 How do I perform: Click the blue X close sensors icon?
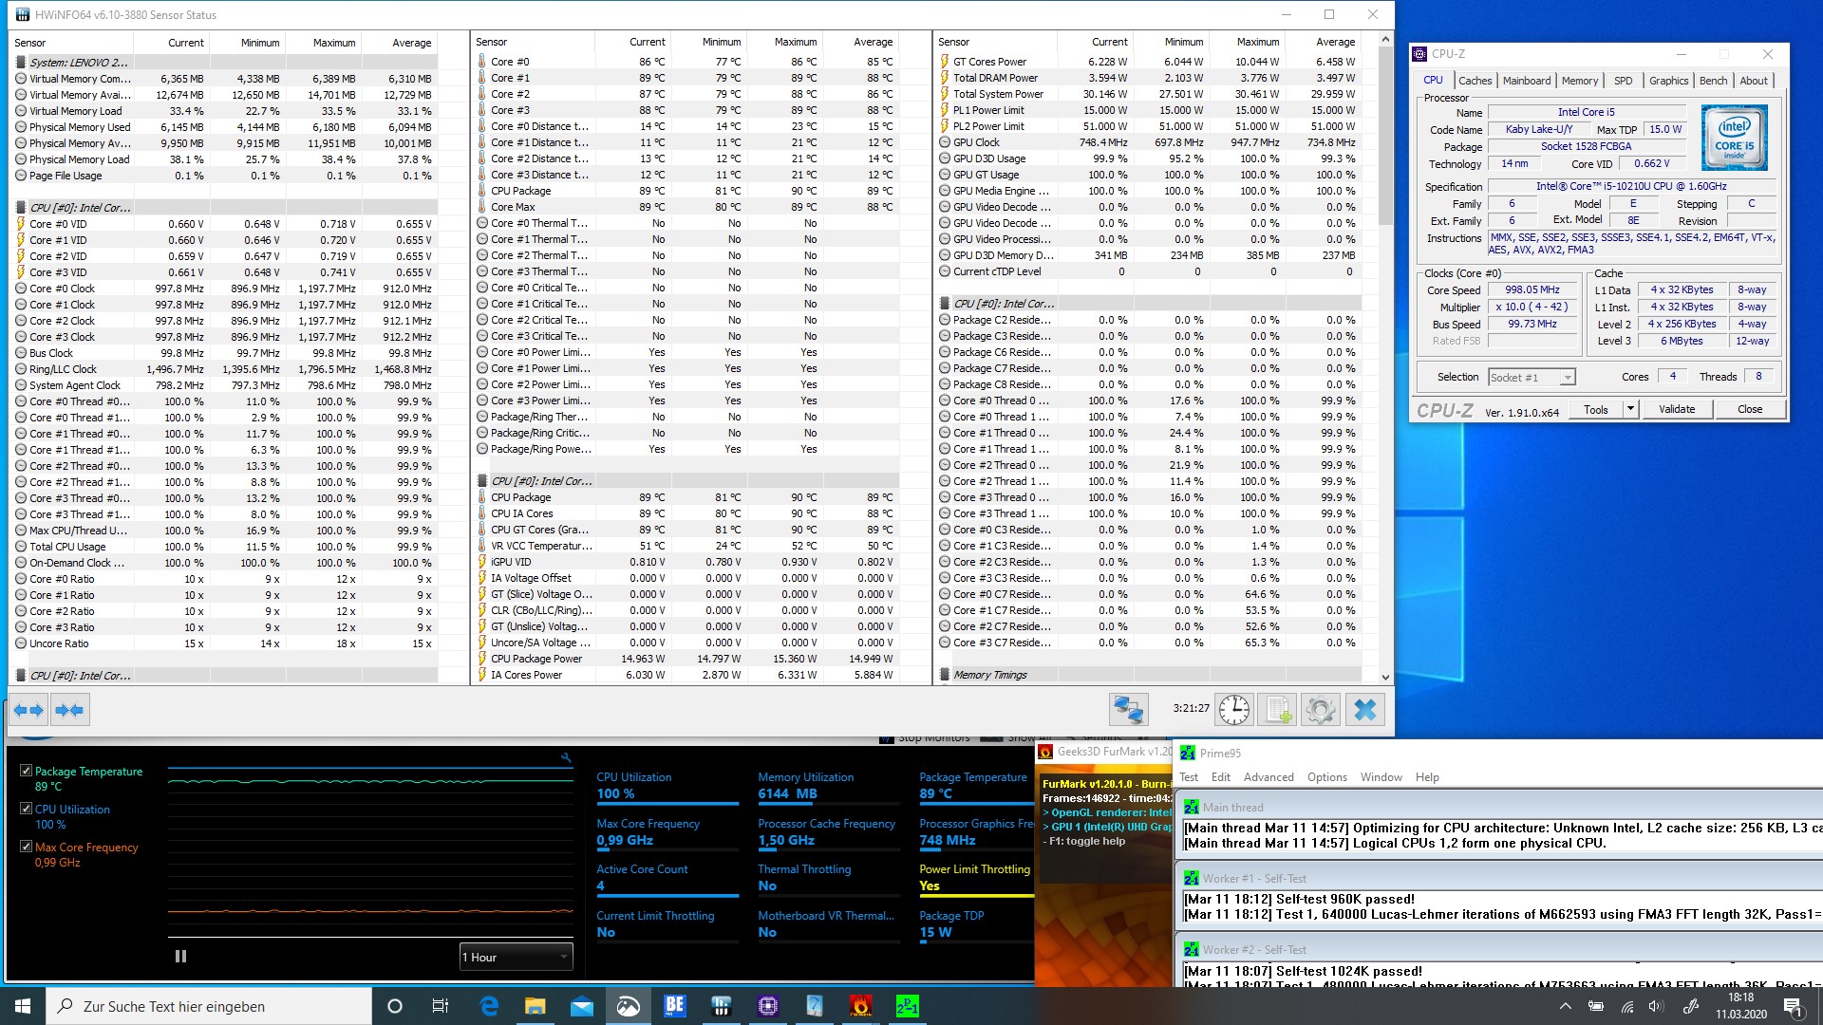click(1364, 710)
